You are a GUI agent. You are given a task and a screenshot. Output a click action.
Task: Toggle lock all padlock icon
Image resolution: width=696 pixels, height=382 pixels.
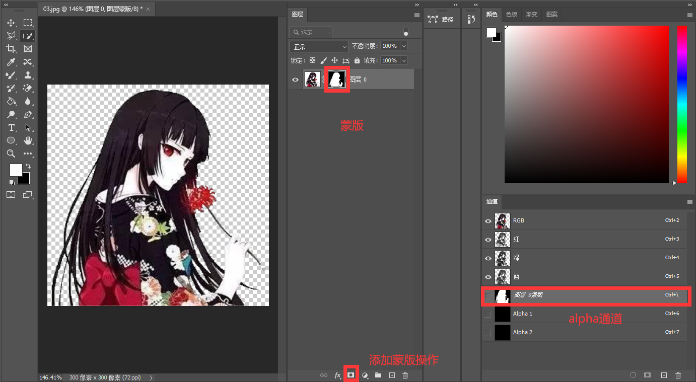point(357,60)
